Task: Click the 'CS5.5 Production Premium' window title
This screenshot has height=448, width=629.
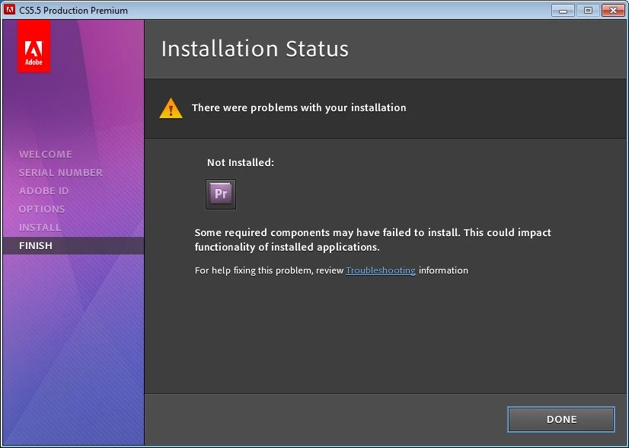Action: [73, 11]
